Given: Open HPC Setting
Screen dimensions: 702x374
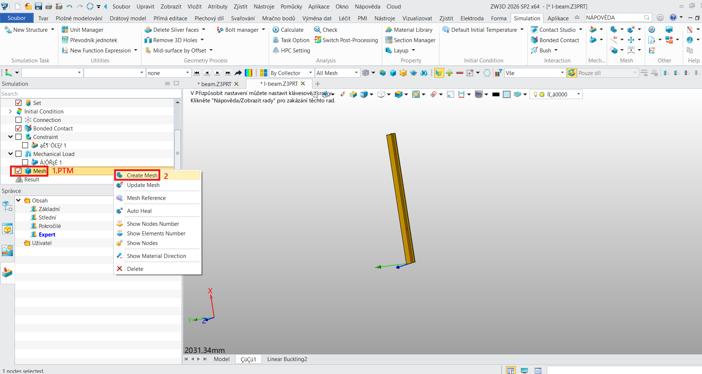Looking at the screenshot, I should point(291,50).
